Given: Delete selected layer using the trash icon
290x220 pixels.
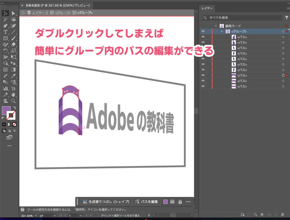Looking at the screenshot, I should coord(282,215).
